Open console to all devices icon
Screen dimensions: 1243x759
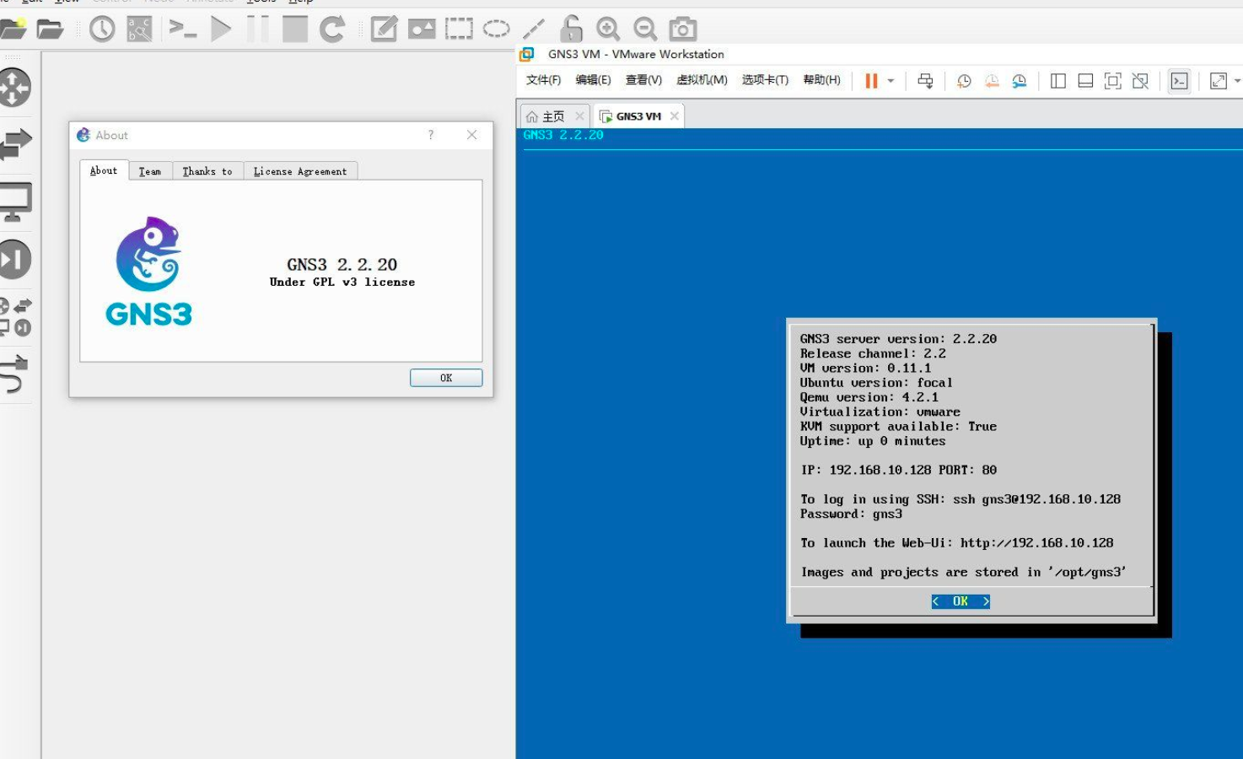[x=182, y=30]
